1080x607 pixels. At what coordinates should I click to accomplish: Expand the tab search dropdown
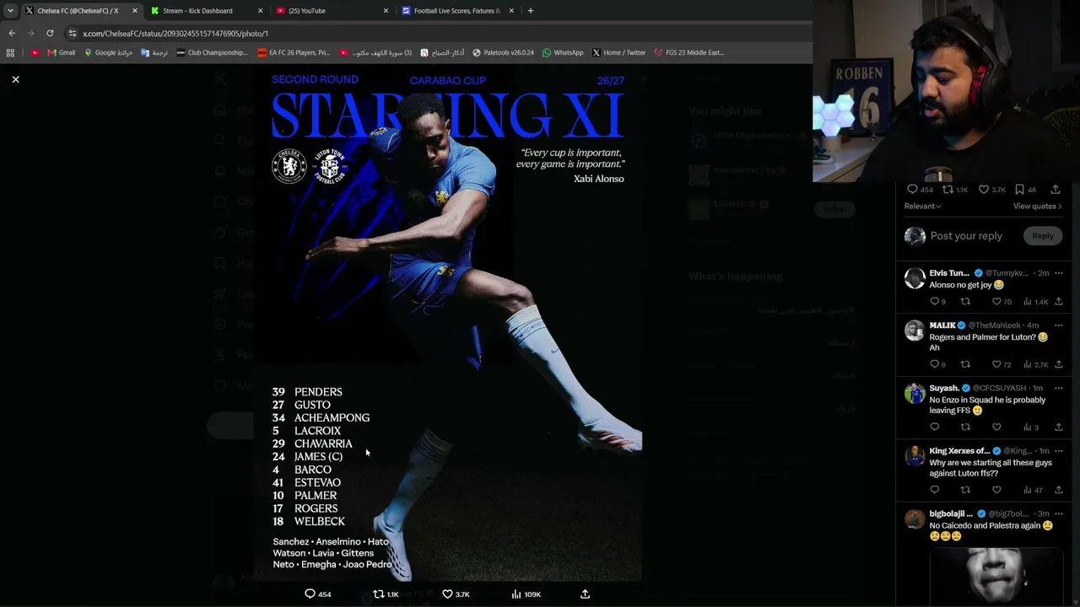click(x=10, y=11)
